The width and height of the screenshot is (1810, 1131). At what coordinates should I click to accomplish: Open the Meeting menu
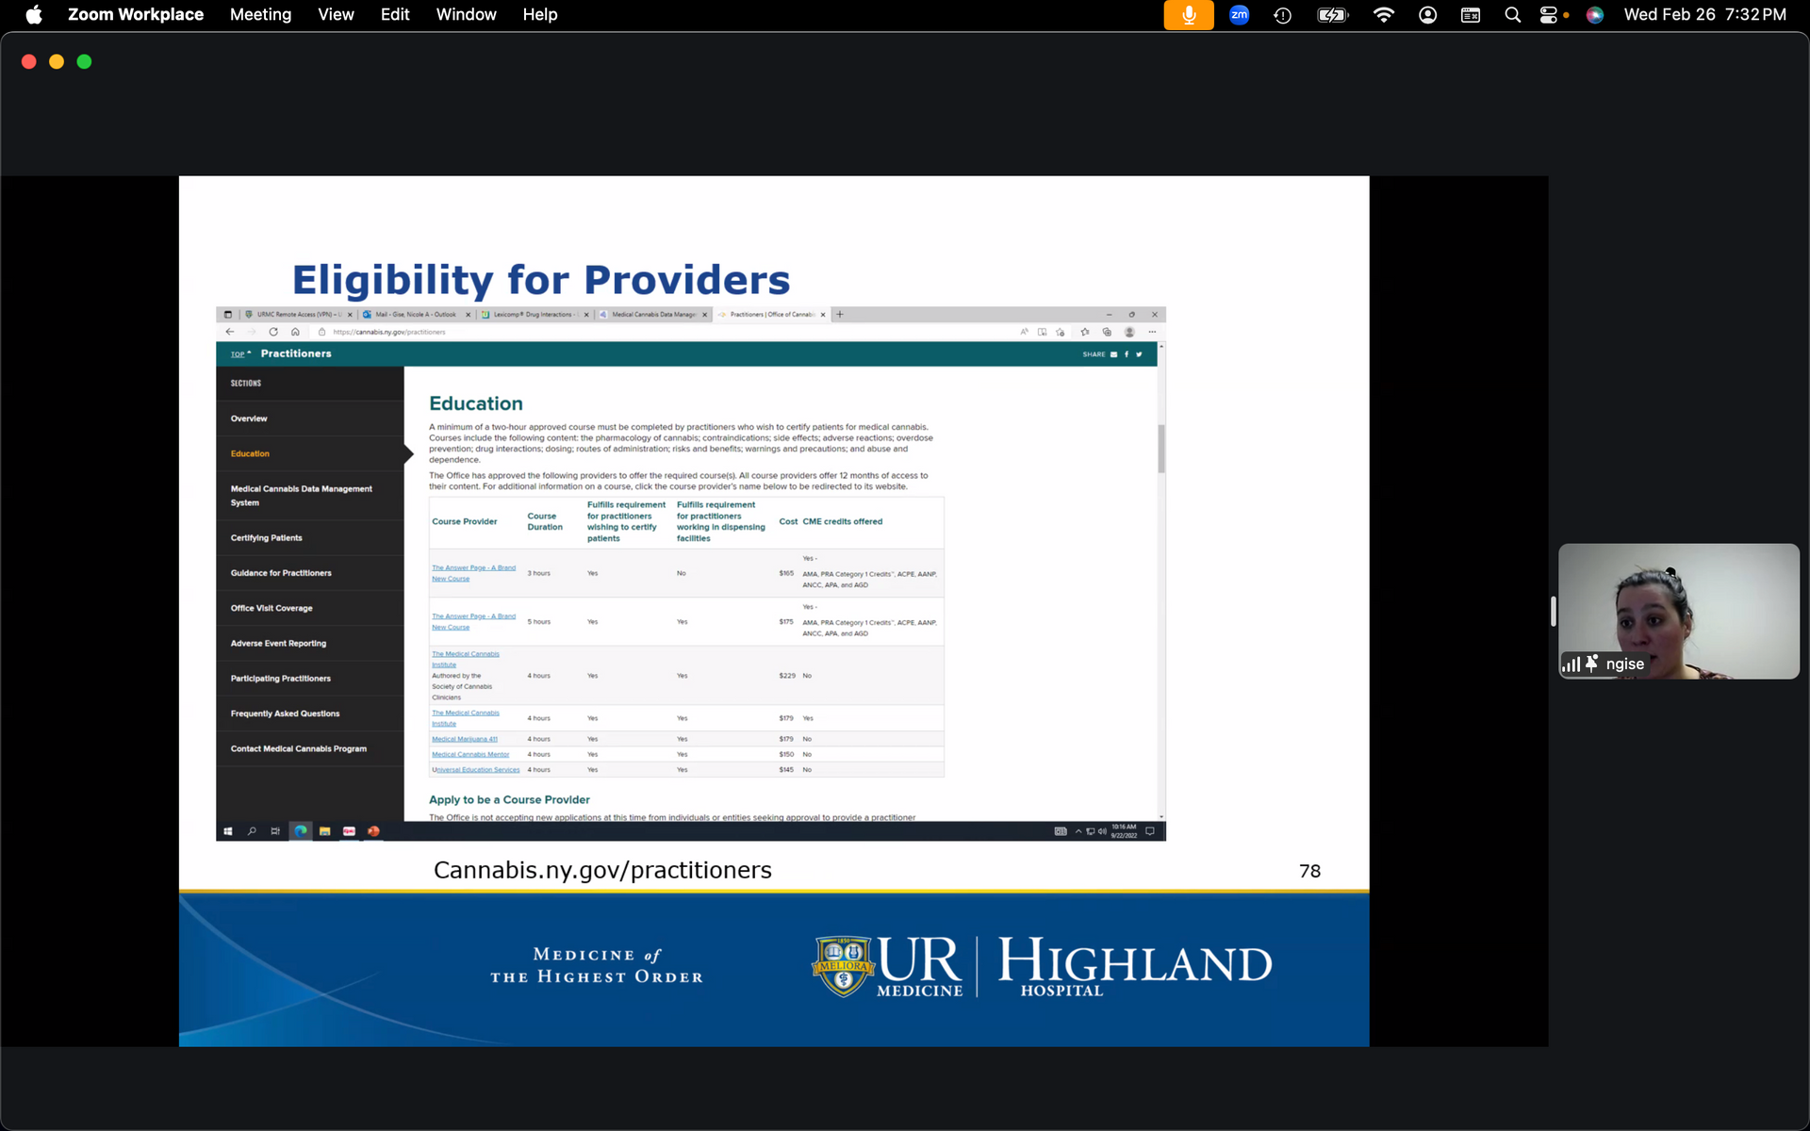260,15
